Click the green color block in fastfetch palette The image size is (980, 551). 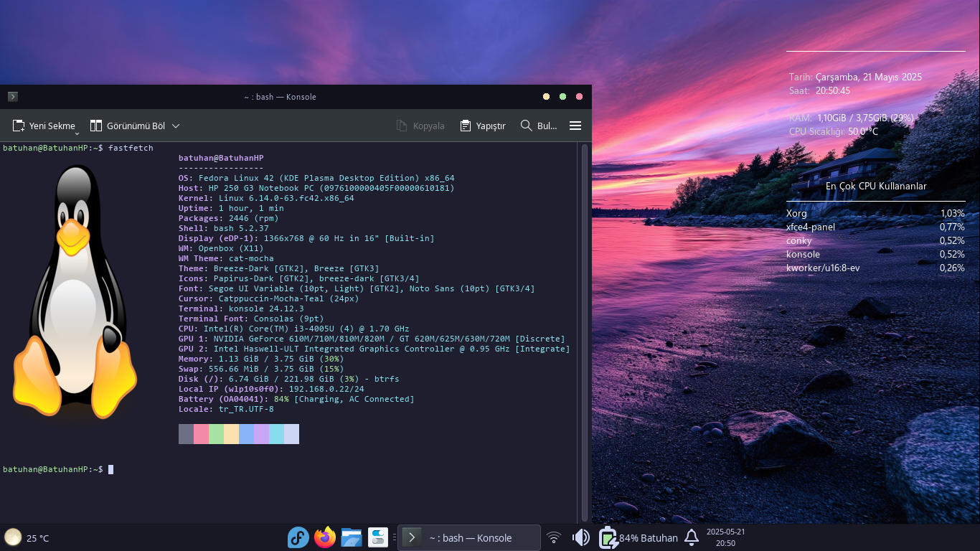coord(216,434)
